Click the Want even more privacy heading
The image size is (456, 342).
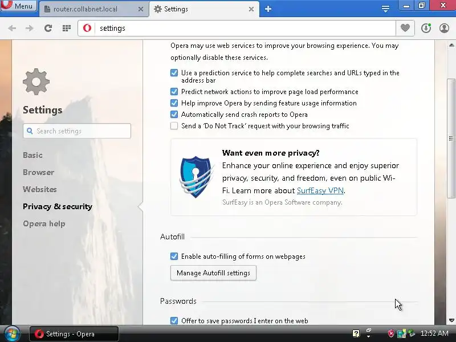(x=271, y=153)
